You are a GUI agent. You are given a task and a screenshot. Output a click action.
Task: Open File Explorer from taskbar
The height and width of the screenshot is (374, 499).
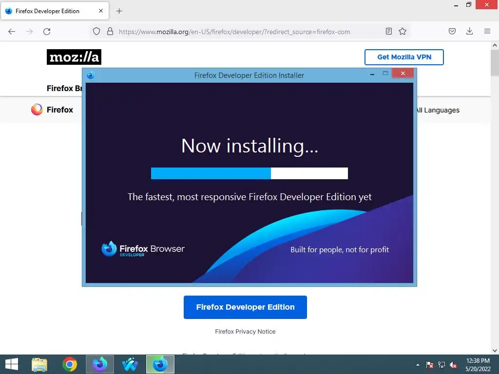click(39, 364)
